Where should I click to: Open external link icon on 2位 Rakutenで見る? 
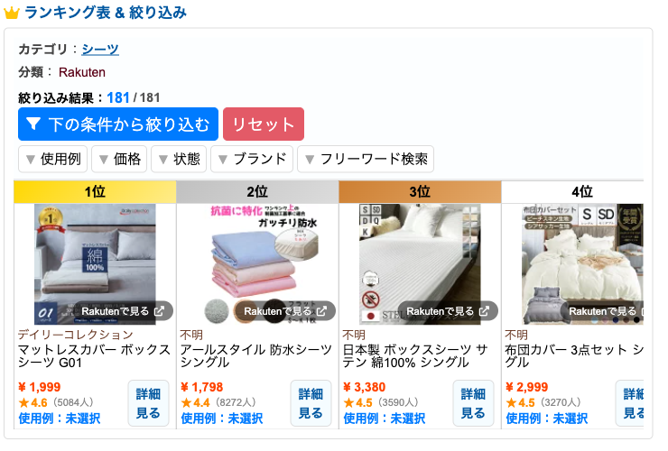click(x=321, y=311)
